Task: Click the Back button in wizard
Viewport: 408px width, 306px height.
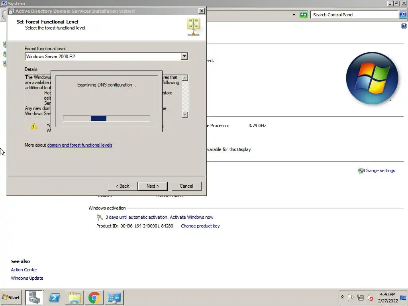Action: 123,186
